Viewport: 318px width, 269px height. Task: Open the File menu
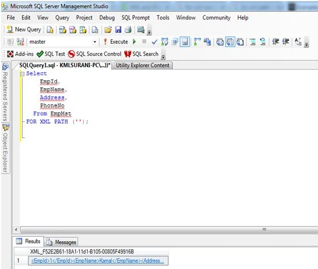[11, 18]
